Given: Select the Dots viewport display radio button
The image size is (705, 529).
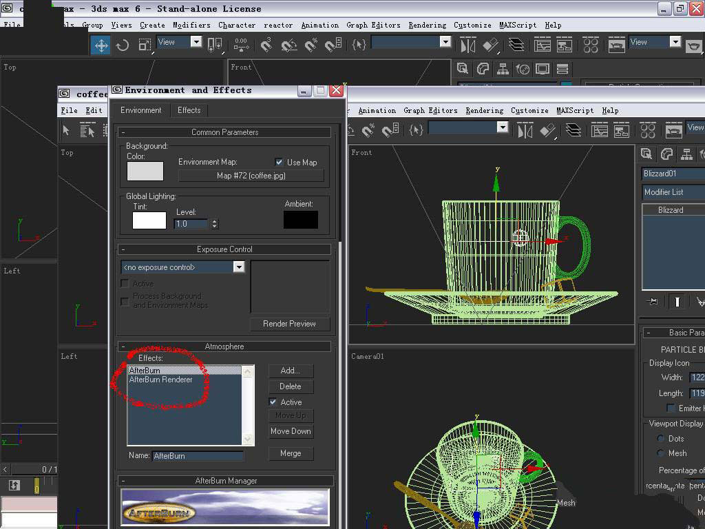Looking at the screenshot, I should tap(661, 439).
